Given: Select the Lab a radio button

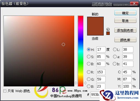Looking at the screenshot, I should pyautogui.click(x=115, y=57).
